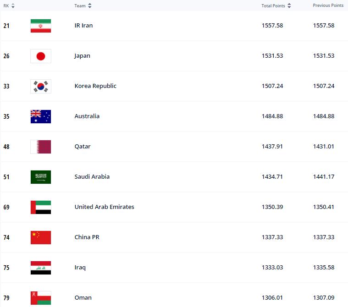Click the China PR flag icon

[40, 237]
